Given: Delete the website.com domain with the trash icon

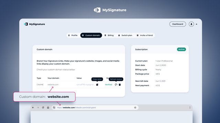Looking at the screenshot, I should 120,85.
